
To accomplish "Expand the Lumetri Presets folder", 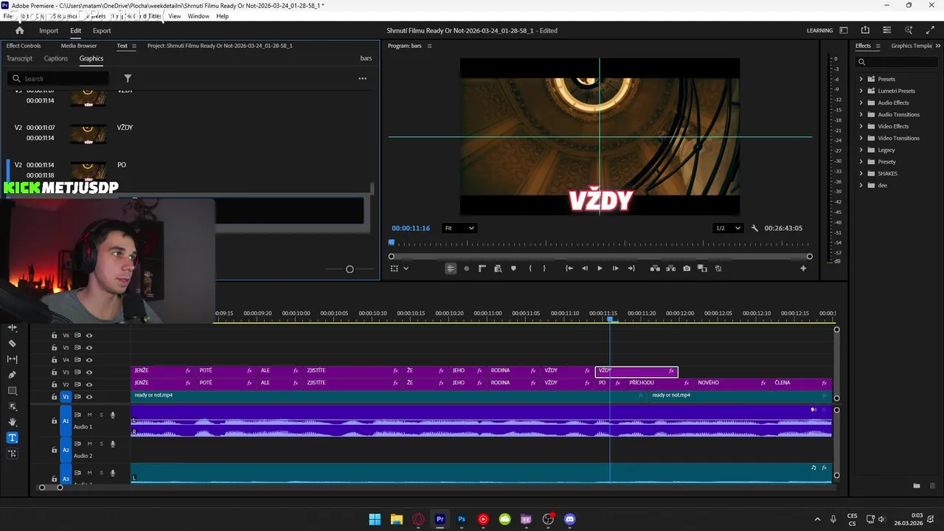I will pos(861,91).
